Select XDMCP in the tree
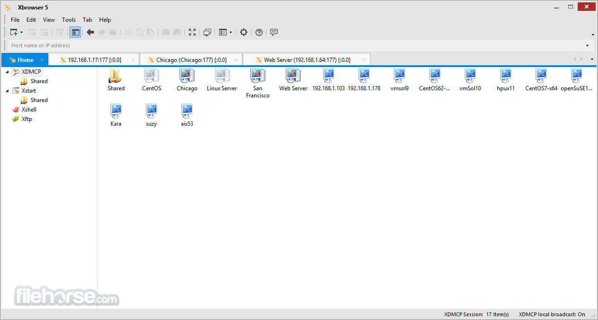The height and width of the screenshot is (320, 598). [x=31, y=72]
